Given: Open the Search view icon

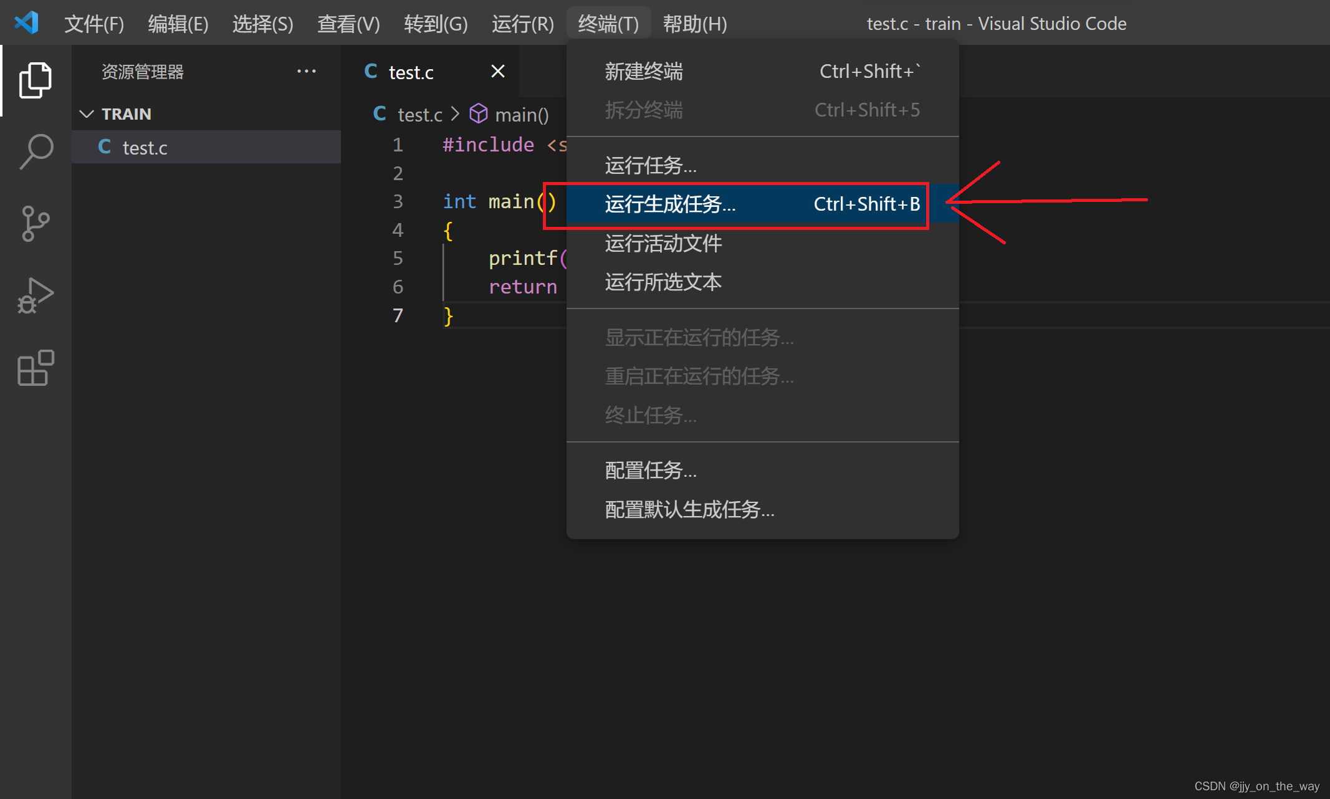Looking at the screenshot, I should (x=36, y=151).
